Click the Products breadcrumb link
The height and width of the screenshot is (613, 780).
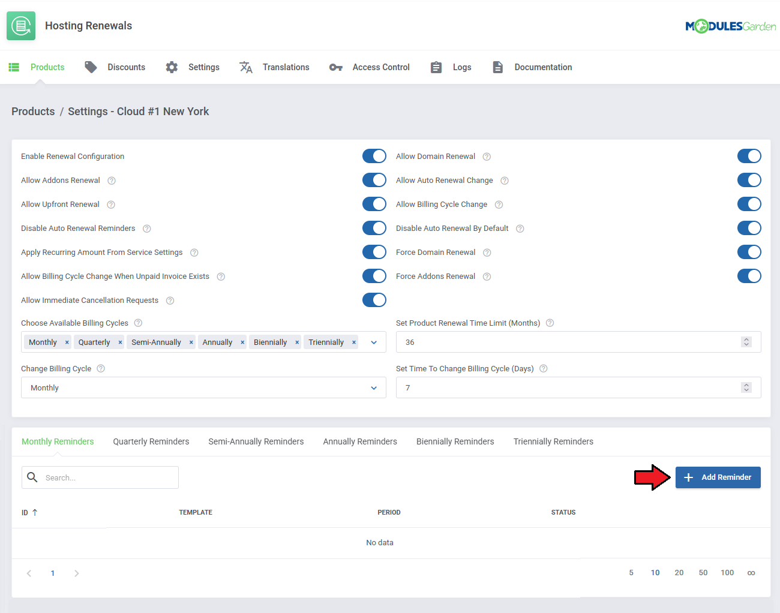(x=33, y=112)
